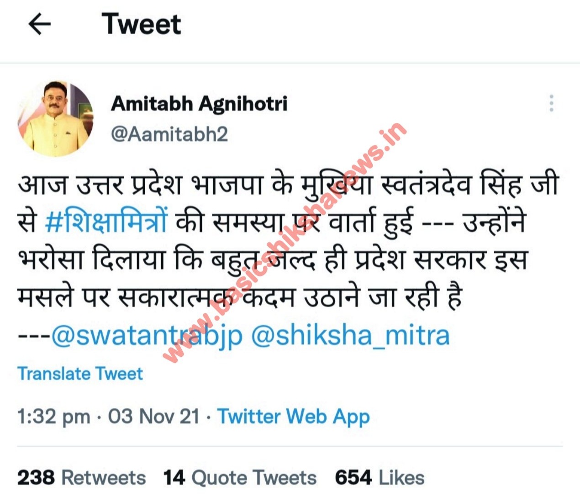Click the word 'Retweets' in stats row
This screenshot has height=497, width=580.
point(104,478)
